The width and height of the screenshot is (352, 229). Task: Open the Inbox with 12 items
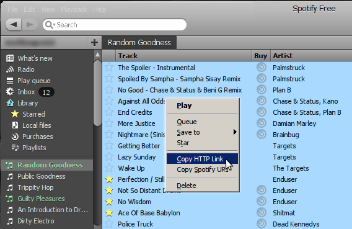coord(30,92)
